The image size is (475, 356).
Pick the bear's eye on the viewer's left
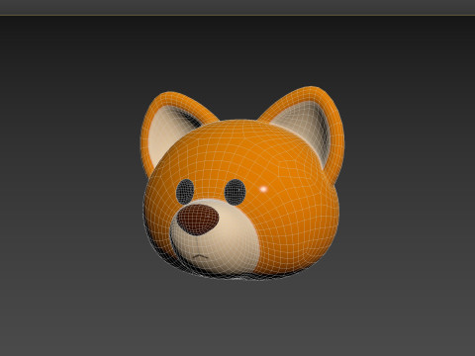[185, 192]
